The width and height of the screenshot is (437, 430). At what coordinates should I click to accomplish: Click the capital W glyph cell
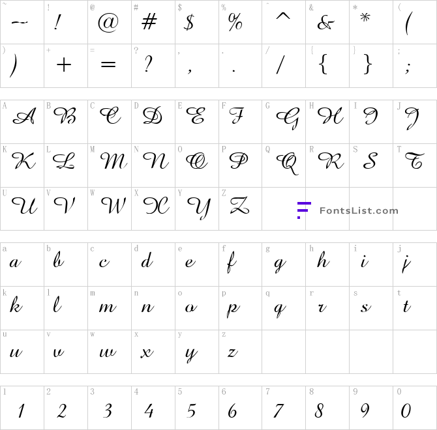(110, 208)
